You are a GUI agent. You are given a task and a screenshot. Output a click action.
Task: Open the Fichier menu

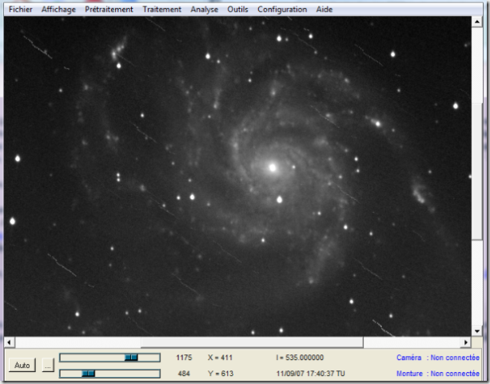pyautogui.click(x=21, y=10)
